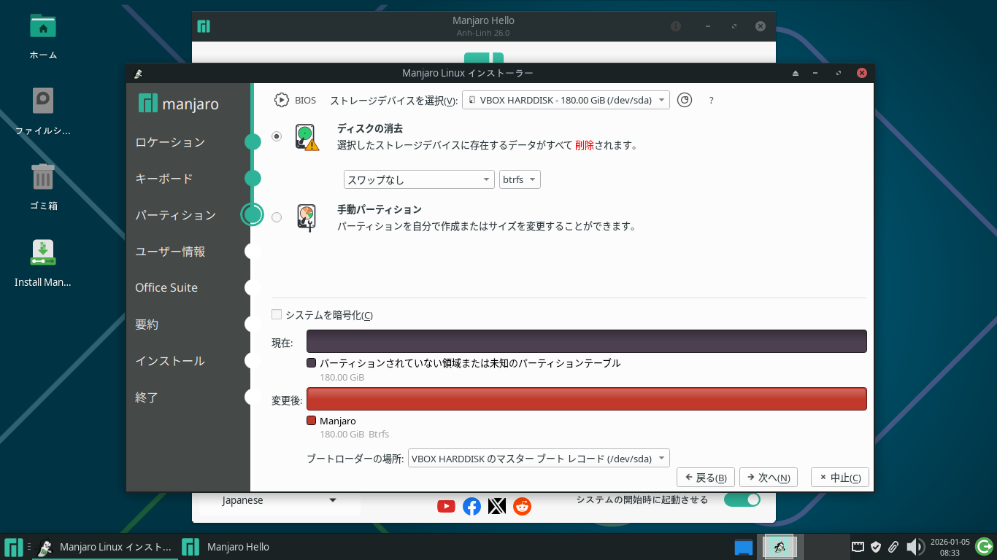The width and height of the screenshot is (997, 560).
Task: Open the network connection tray icon
Action: (858, 547)
